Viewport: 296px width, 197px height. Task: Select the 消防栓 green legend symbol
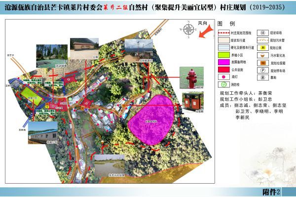[223, 84]
